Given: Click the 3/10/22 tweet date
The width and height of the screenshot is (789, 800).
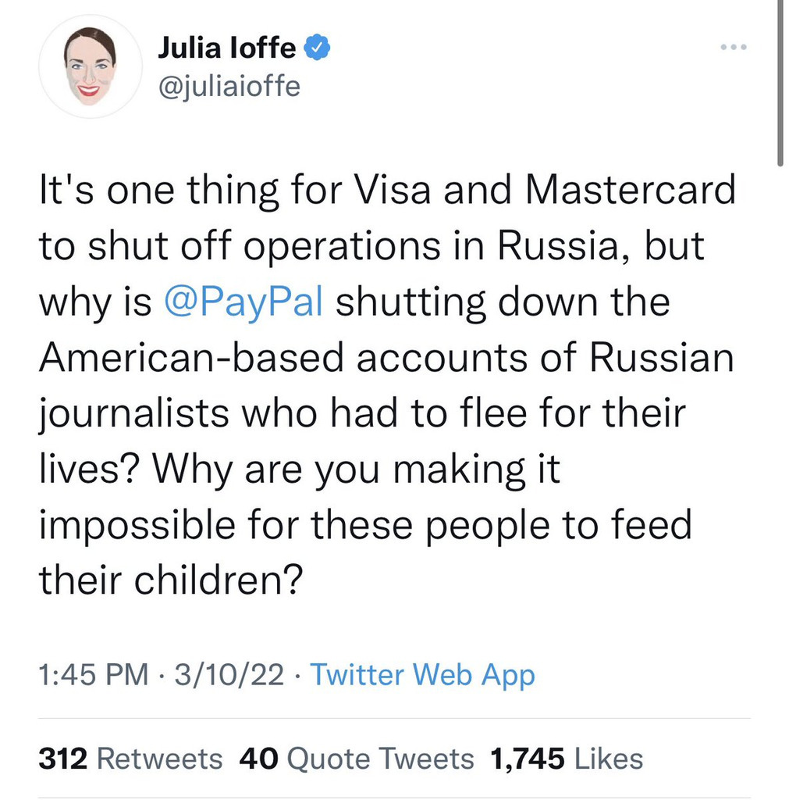Looking at the screenshot, I should [230, 674].
